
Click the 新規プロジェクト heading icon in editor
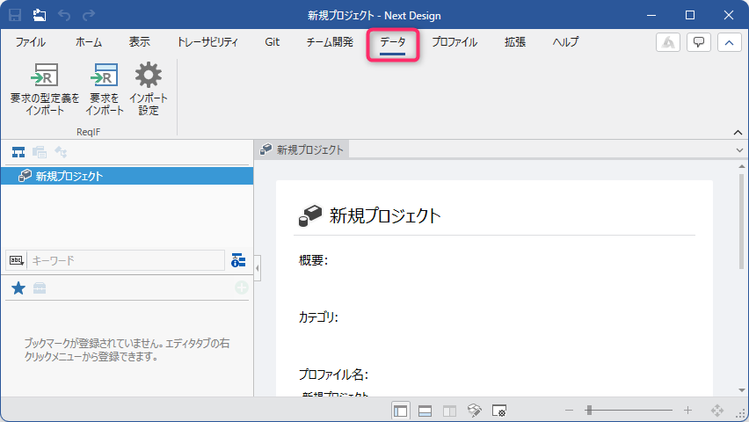(x=310, y=215)
